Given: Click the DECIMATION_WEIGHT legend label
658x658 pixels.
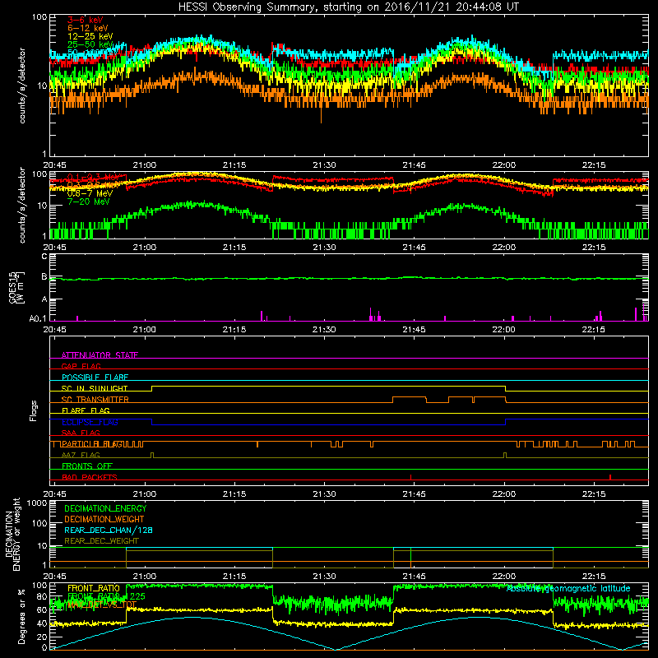Looking at the screenshot, I should 104,519.
